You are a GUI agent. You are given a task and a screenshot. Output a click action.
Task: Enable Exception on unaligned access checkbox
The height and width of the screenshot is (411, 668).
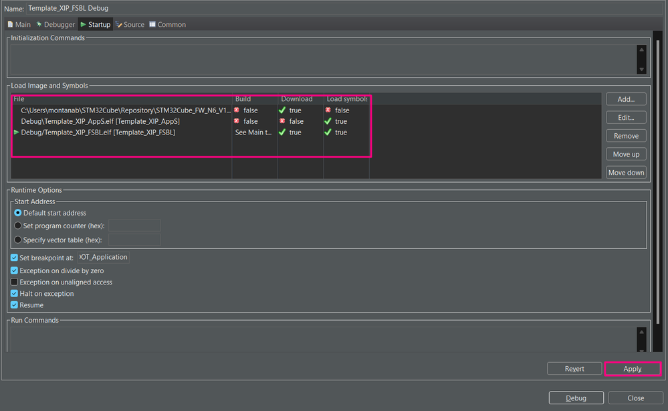[x=14, y=282]
